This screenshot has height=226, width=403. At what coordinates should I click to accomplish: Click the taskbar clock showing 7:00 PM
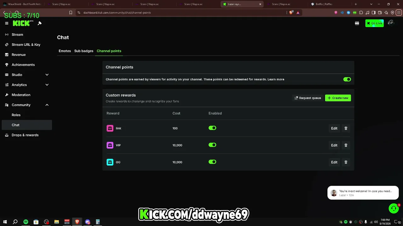click(385, 222)
